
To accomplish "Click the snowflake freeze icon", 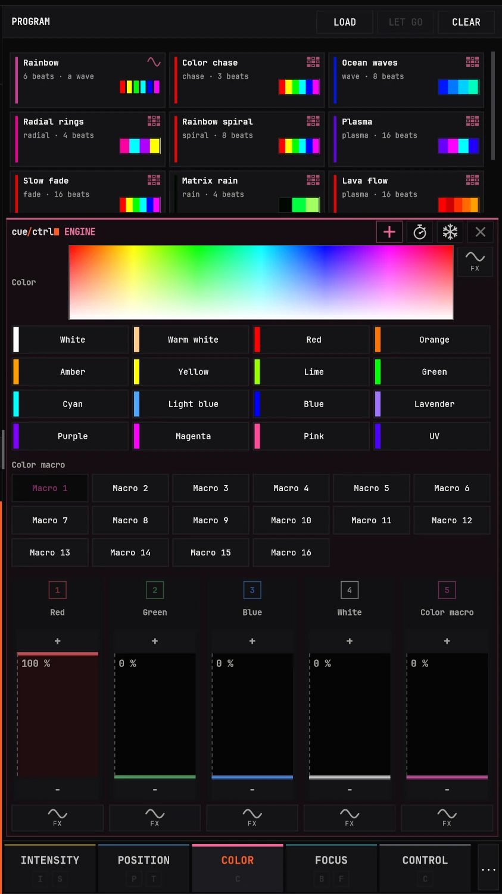I will click(x=450, y=232).
